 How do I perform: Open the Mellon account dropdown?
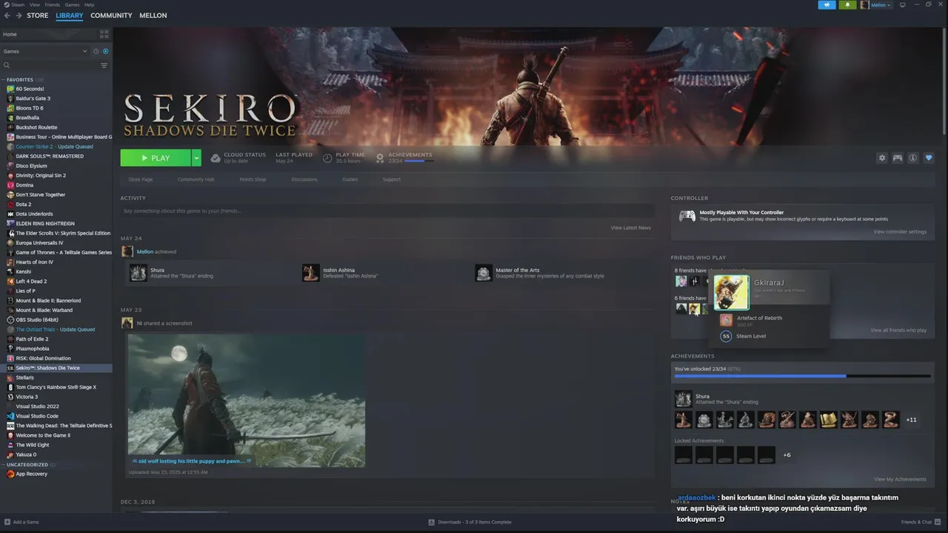coord(876,4)
